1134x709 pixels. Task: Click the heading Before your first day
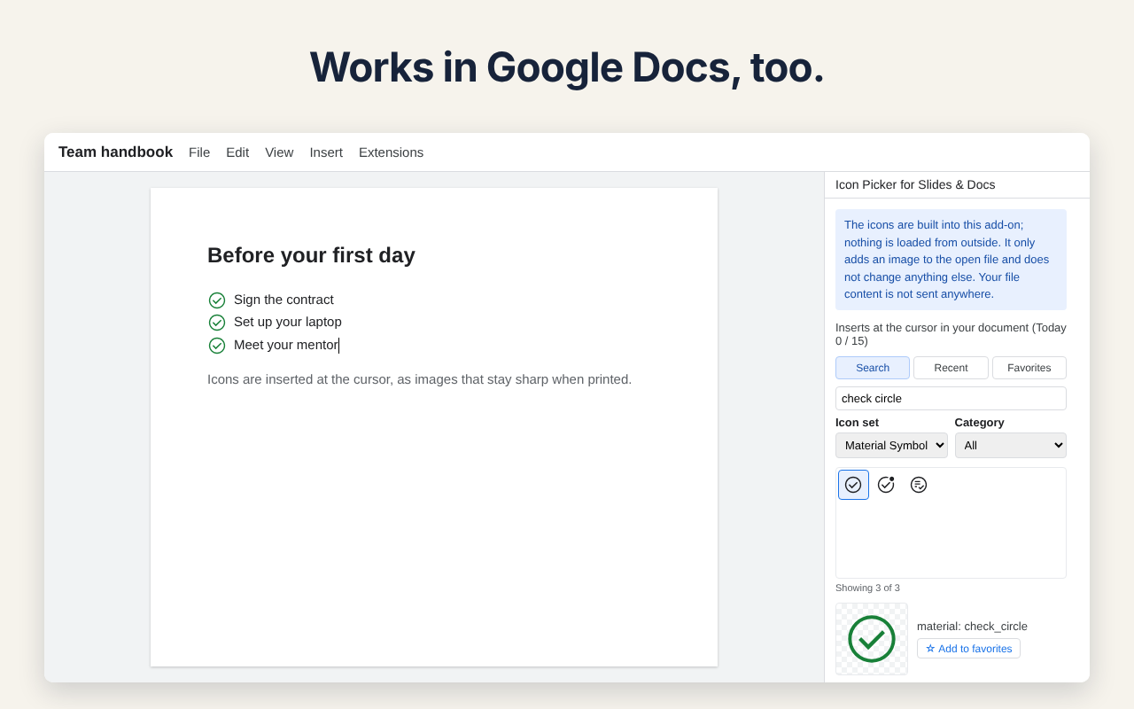(311, 255)
